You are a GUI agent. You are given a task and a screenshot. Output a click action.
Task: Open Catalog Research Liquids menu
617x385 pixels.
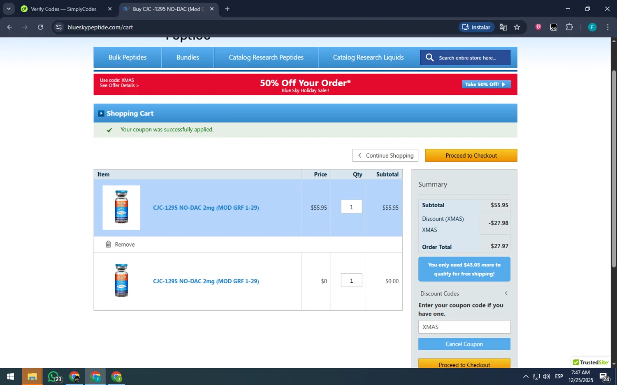368,57
